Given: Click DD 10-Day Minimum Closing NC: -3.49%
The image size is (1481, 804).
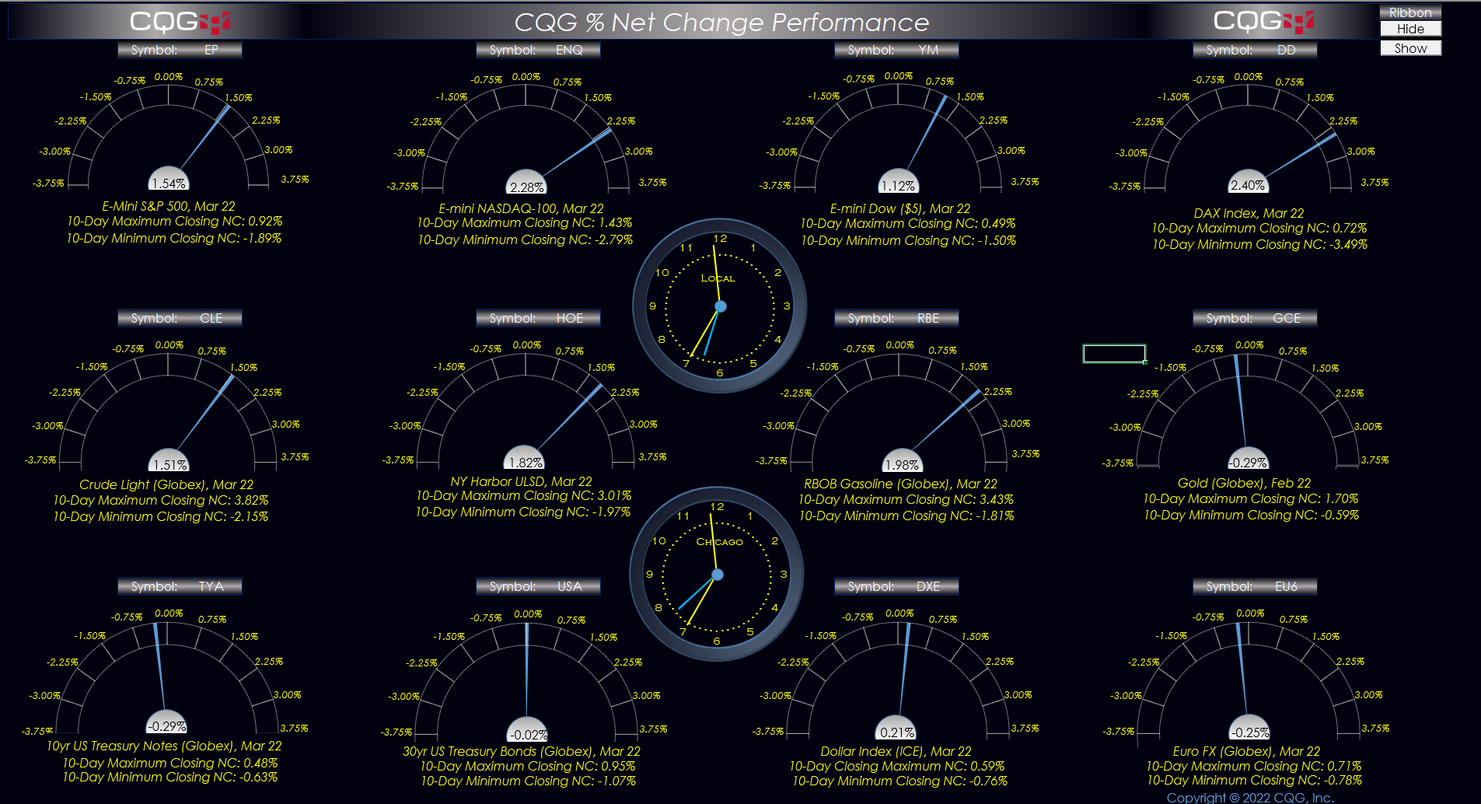Looking at the screenshot, I should click(1259, 244).
